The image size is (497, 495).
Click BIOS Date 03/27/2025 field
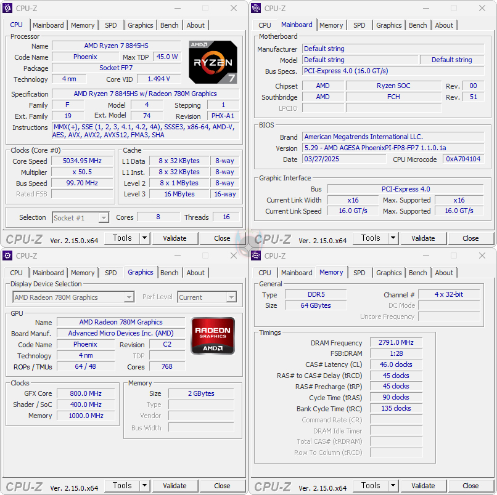click(x=344, y=159)
